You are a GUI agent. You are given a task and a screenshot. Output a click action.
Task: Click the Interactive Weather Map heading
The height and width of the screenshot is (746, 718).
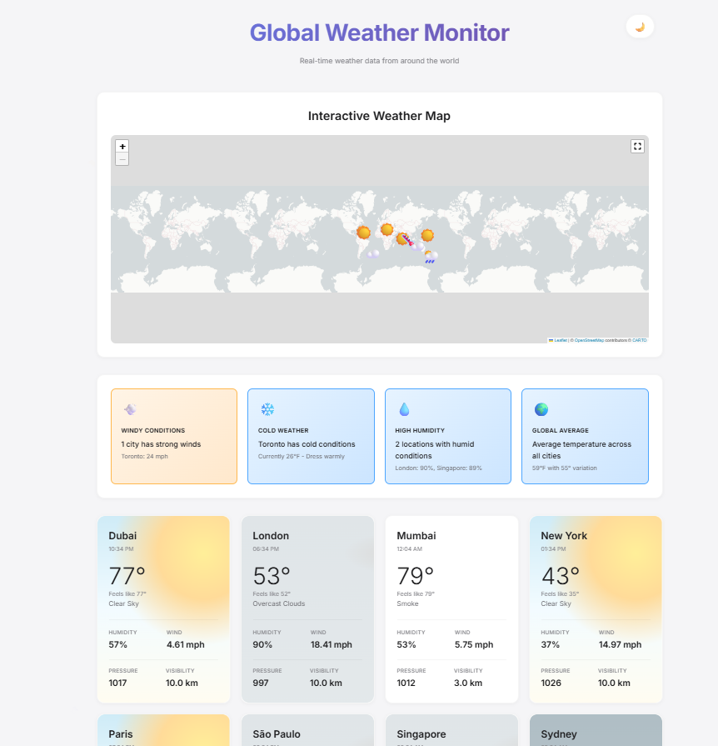(x=379, y=116)
